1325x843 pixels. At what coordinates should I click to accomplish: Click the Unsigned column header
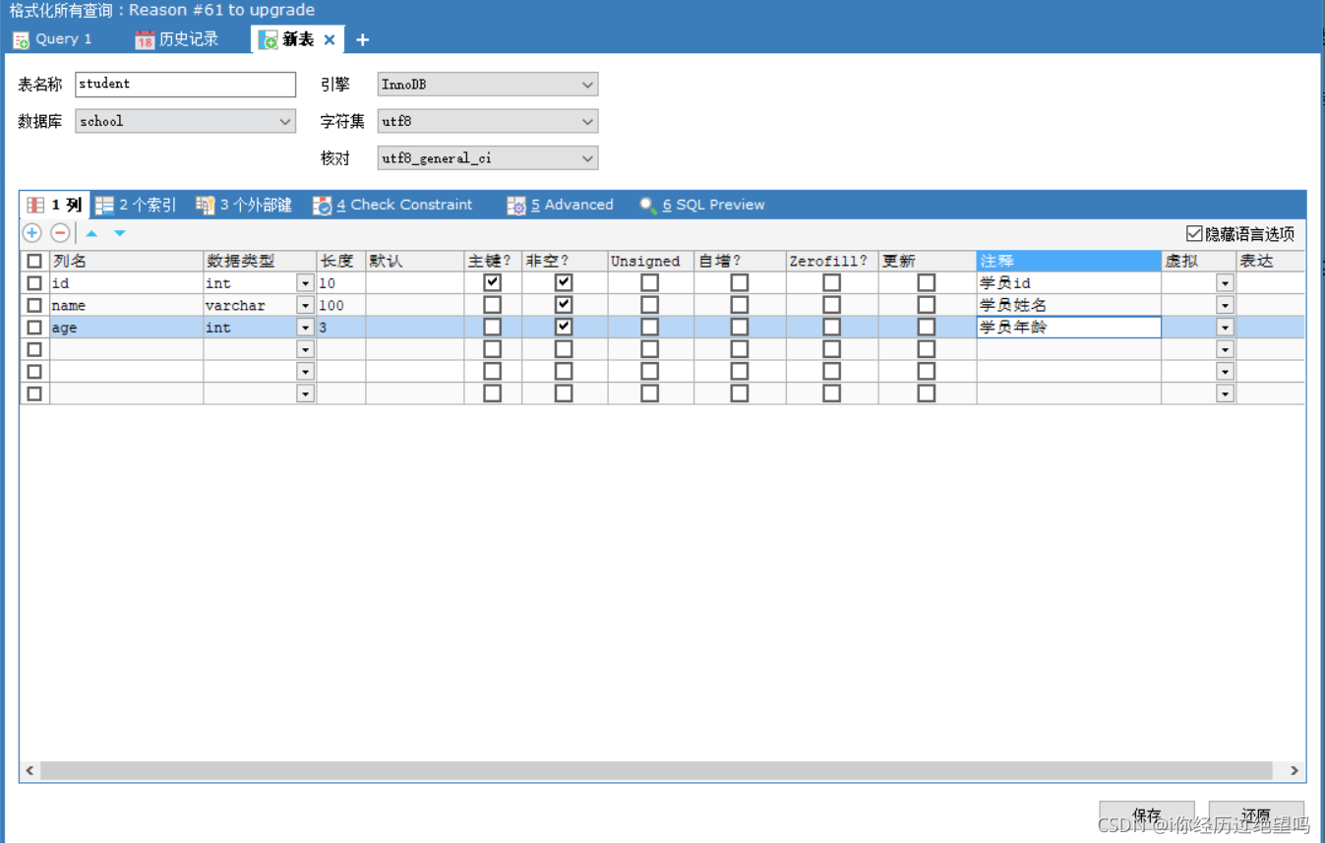click(651, 261)
